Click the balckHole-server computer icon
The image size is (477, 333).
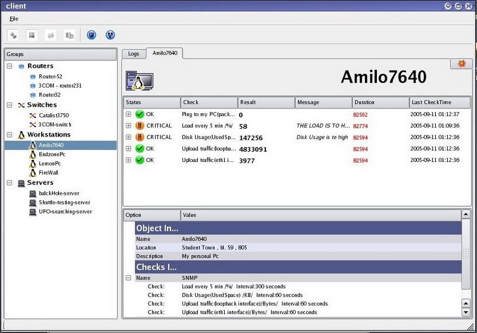[x=33, y=194]
